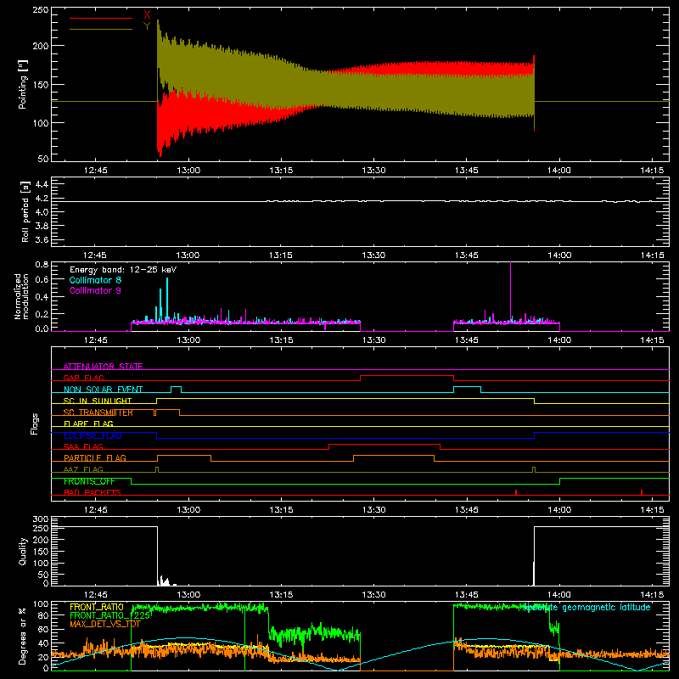
Task: Select 'Energy band: 12-25 keV' annotation
Action: click(x=123, y=270)
